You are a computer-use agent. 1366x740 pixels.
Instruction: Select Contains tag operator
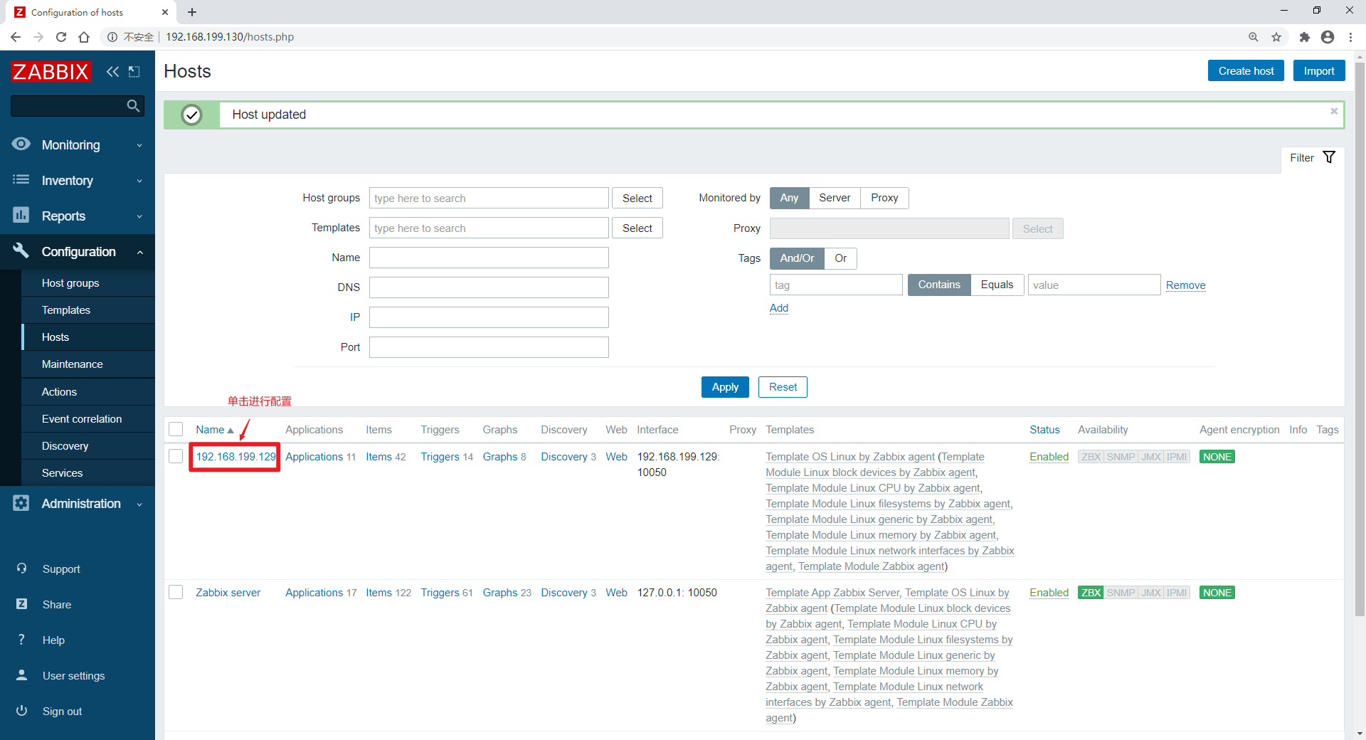coord(939,285)
